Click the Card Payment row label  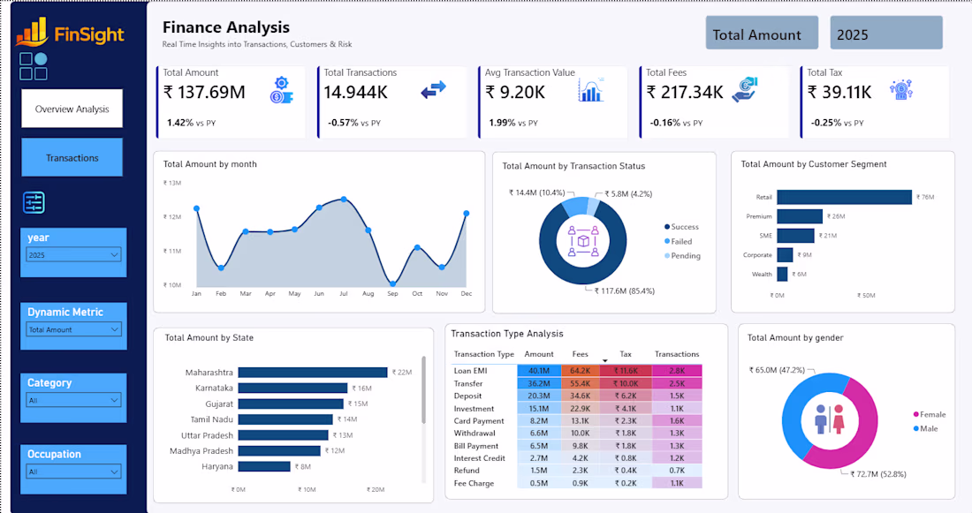(479, 421)
